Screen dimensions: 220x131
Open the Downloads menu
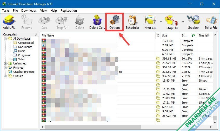(x=29, y=11)
